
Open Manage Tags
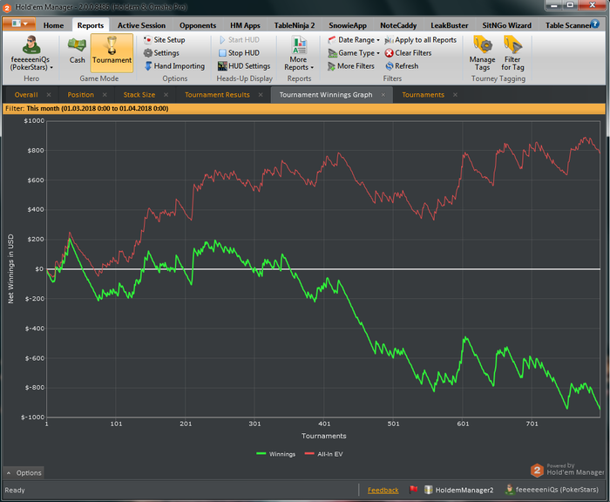[x=482, y=53]
